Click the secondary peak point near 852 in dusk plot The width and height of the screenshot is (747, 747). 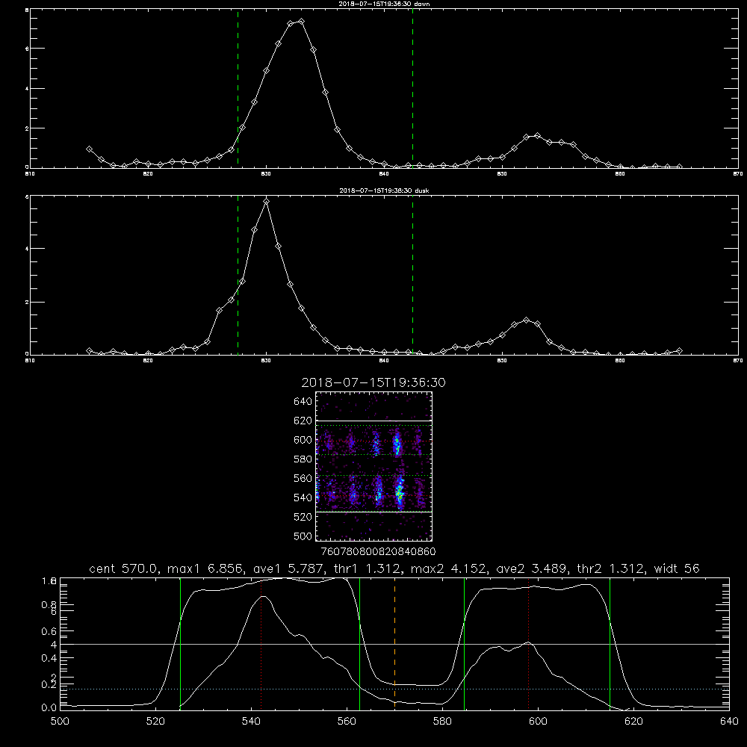pyautogui.click(x=526, y=320)
